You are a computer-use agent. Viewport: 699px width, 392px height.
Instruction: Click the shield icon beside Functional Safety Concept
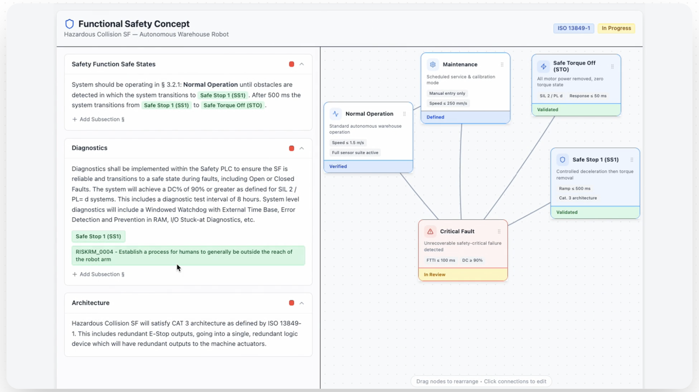(69, 24)
